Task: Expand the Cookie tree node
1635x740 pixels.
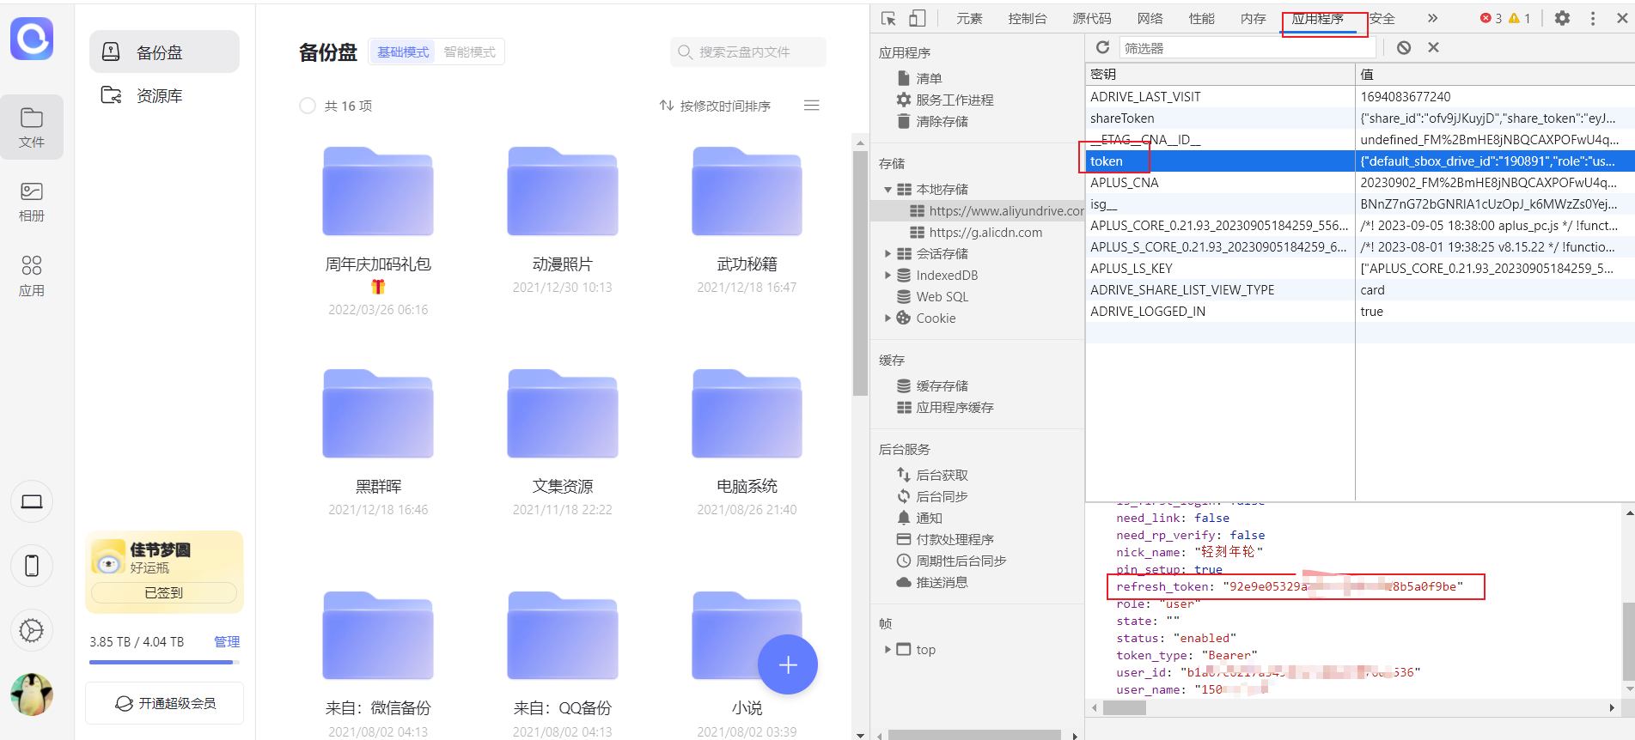Action: [888, 318]
